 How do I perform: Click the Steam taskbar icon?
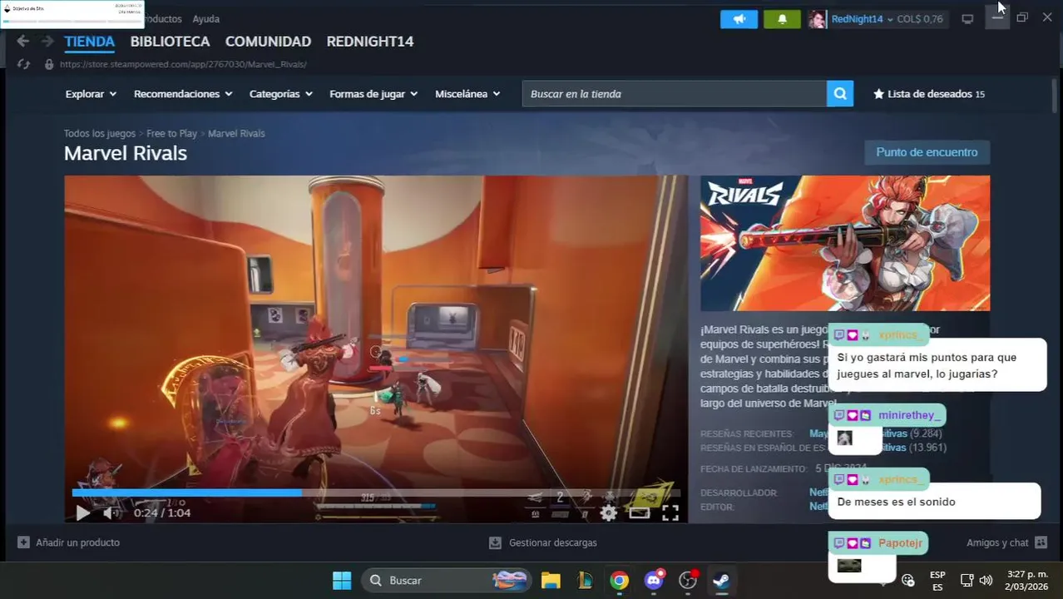tap(722, 581)
